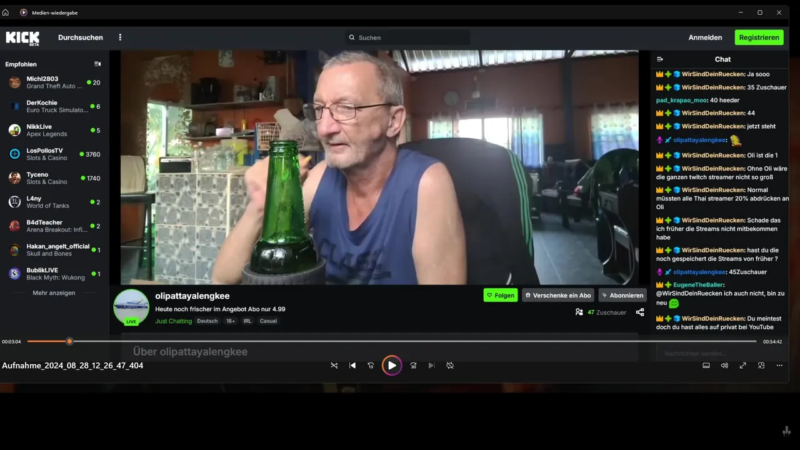This screenshot has width=800, height=450.
Task: Click the elapsed time 00:03:04
Action: coord(11,342)
